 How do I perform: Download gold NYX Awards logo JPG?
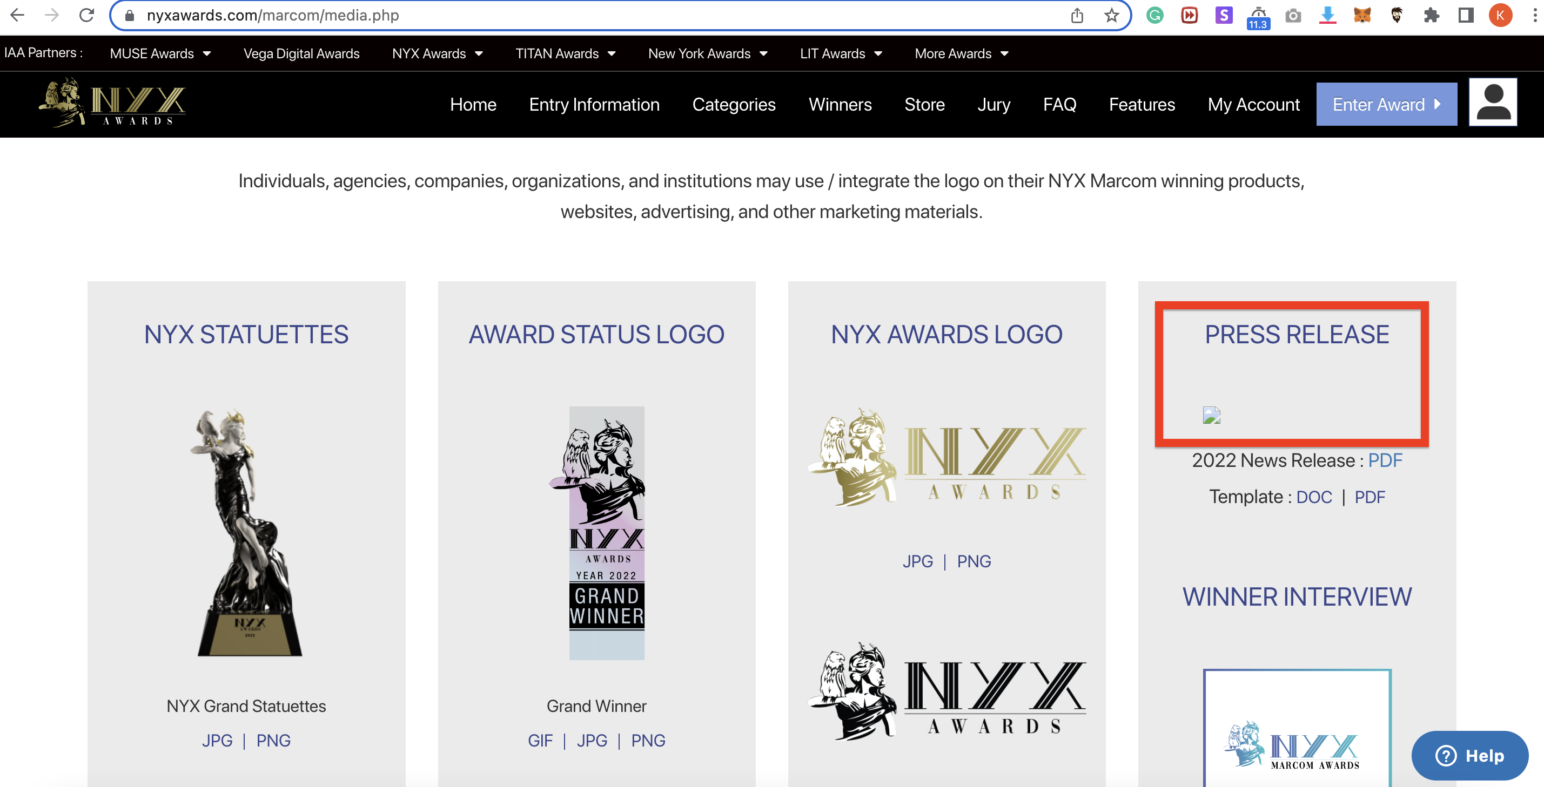[x=918, y=561]
